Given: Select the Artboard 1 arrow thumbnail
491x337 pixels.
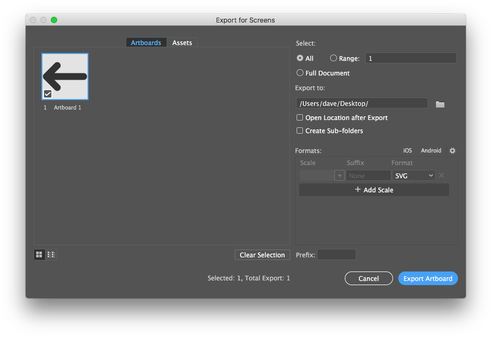Looking at the screenshot, I should click(65, 77).
